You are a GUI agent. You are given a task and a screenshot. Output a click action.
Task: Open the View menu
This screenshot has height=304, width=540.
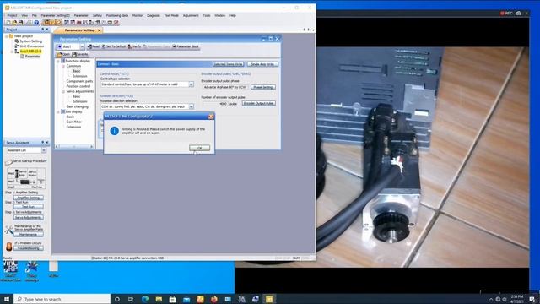tap(24, 15)
